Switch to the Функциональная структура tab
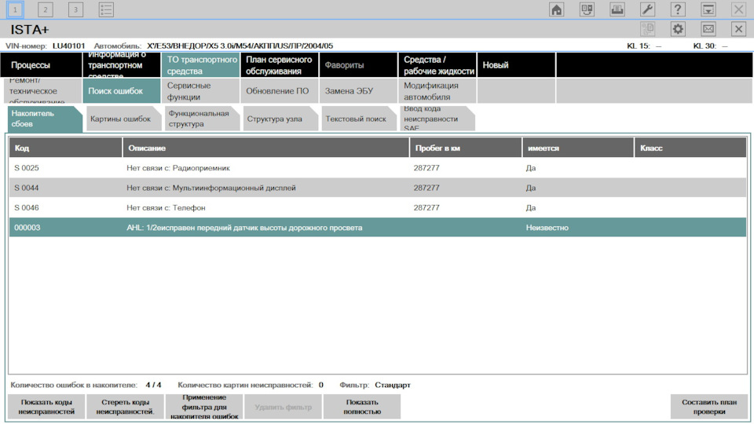The height and width of the screenshot is (424, 754). 202,119
